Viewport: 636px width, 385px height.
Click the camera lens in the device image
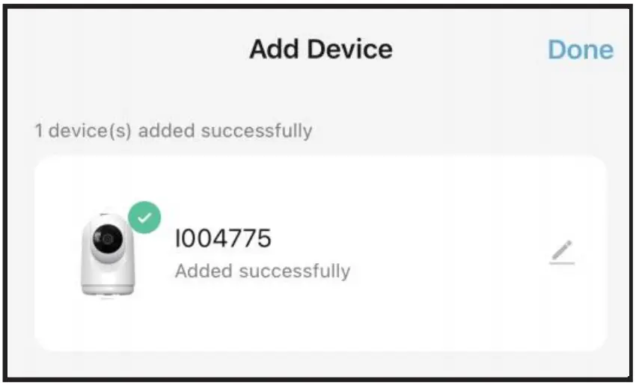click(x=106, y=238)
